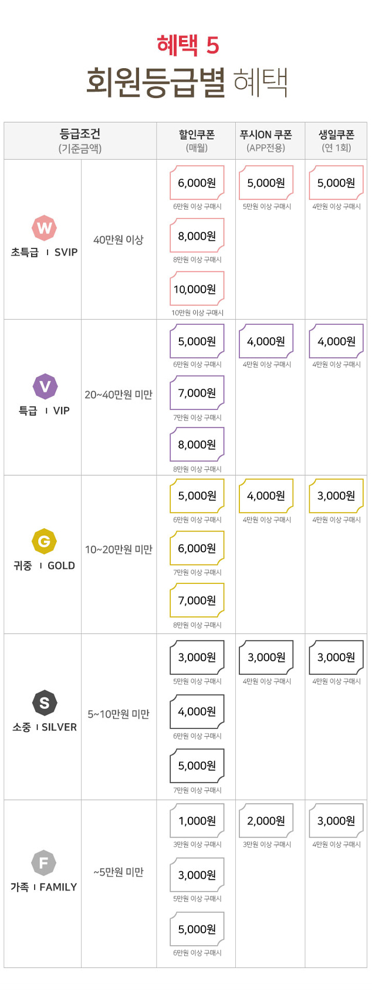Screen dimensions: 372x991
Task: Click the purple V VIP badge icon
Action: pos(45,387)
